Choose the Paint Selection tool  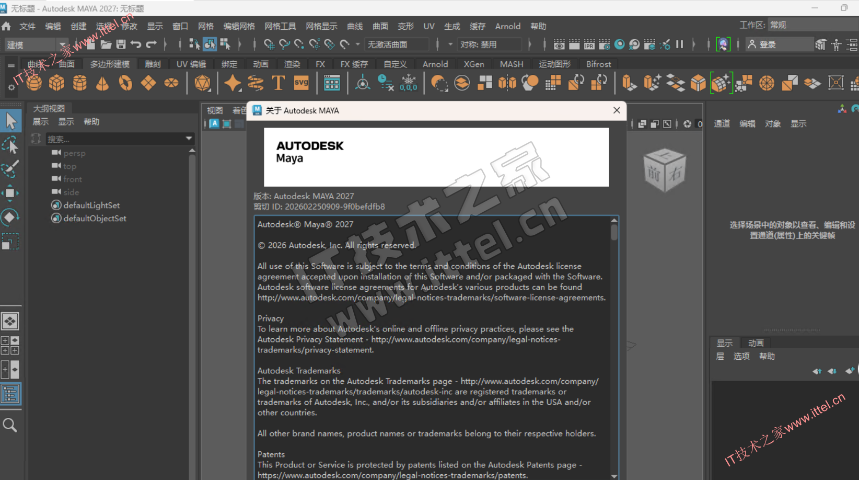click(x=10, y=169)
